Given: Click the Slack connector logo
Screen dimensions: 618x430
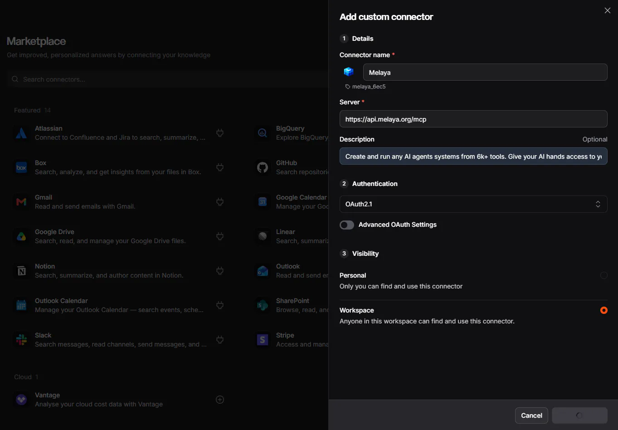Looking at the screenshot, I should [x=21, y=340].
